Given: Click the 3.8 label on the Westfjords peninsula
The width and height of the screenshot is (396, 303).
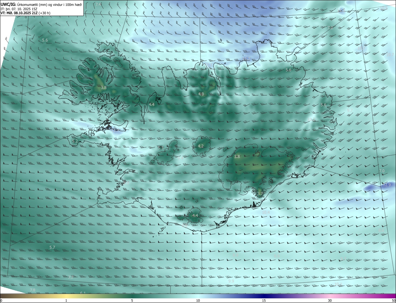Looking at the screenshot, I should 104,88.
